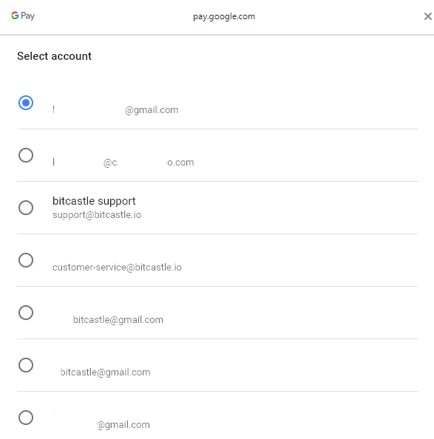Click the support@bitcastle.io email text
434x439 pixels.
click(x=97, y=215)
